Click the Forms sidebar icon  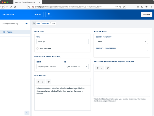(4, 32)
